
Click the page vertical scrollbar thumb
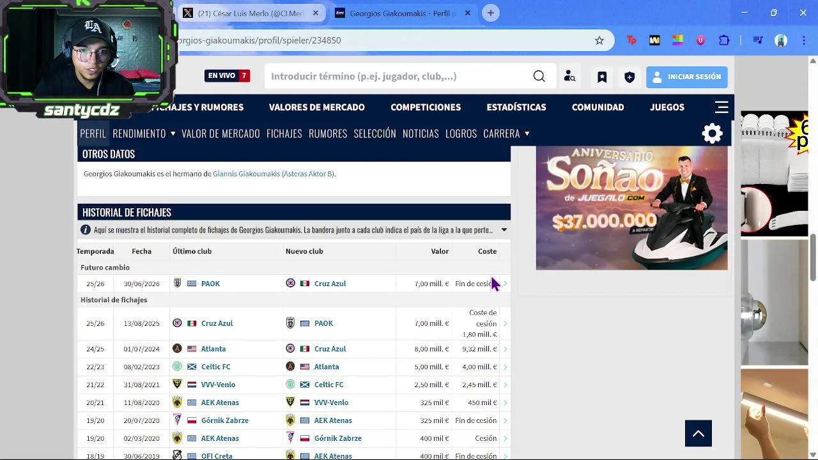[x=813, y=257]
